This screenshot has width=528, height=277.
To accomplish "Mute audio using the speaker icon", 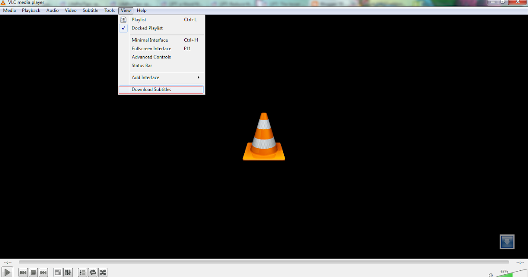I will [x=491, y=275].
